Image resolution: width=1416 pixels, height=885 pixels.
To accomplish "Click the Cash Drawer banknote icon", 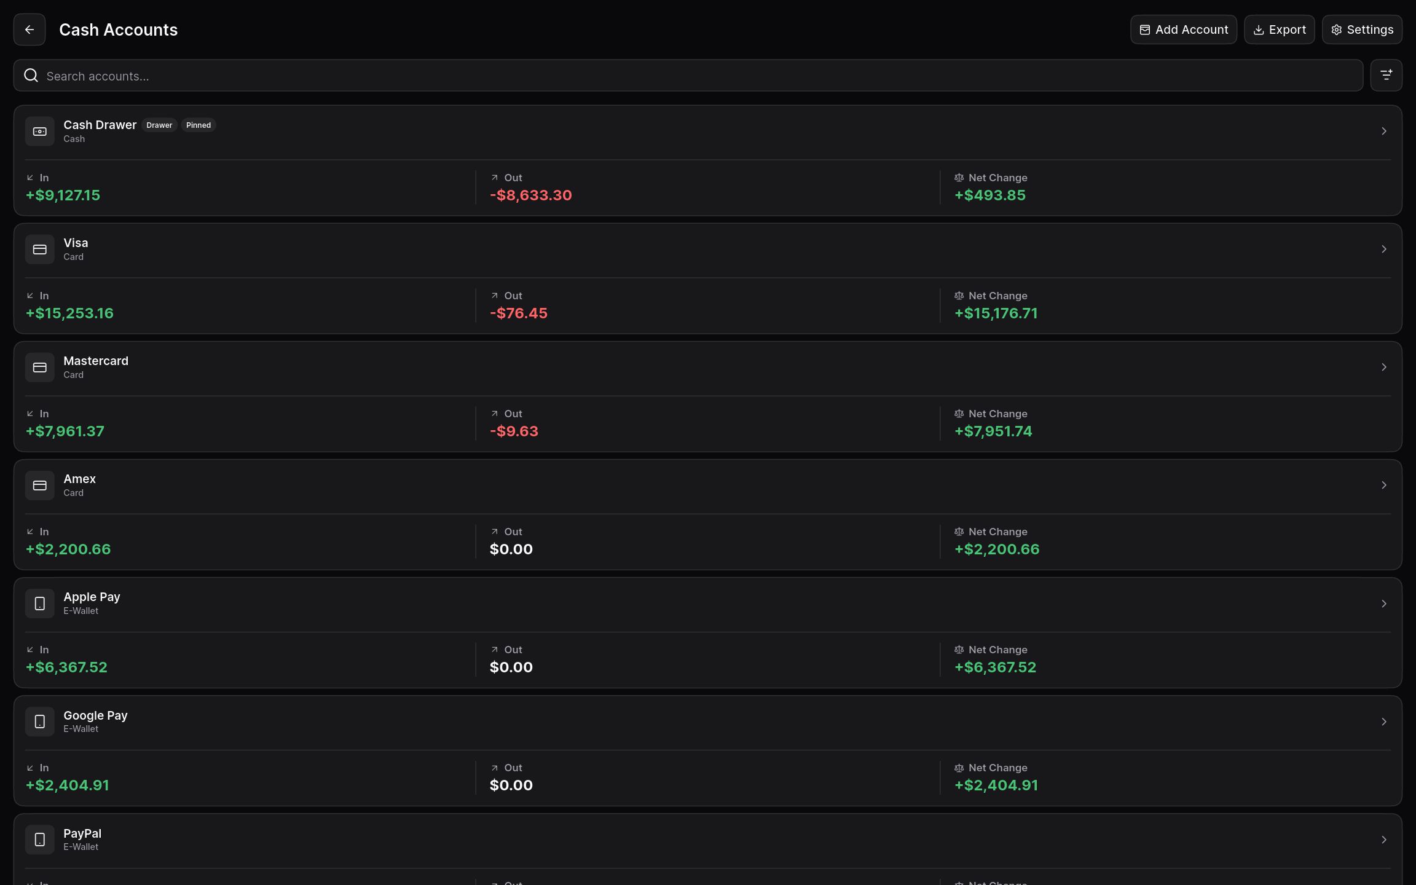I will coord(40,132).
